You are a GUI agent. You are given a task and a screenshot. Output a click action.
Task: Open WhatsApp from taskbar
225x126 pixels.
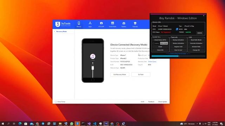point(72,124)
